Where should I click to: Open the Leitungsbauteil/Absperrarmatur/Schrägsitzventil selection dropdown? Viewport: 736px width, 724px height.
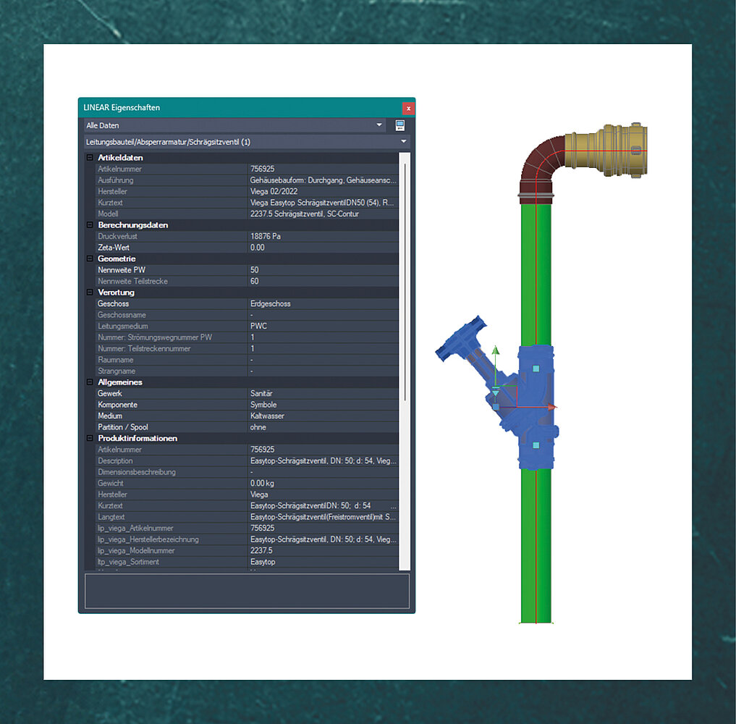click(x=403, y=142)
